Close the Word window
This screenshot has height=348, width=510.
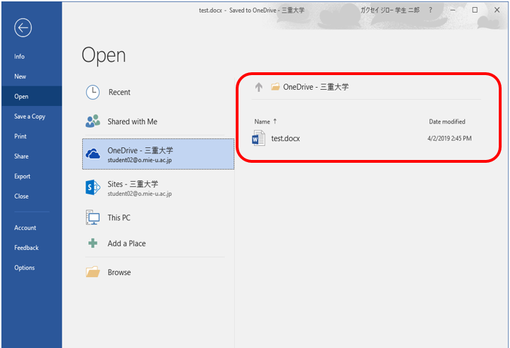[x=497, y=10]
